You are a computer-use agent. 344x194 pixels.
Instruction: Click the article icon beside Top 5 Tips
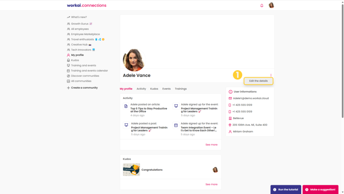click(x=126, y=106)
